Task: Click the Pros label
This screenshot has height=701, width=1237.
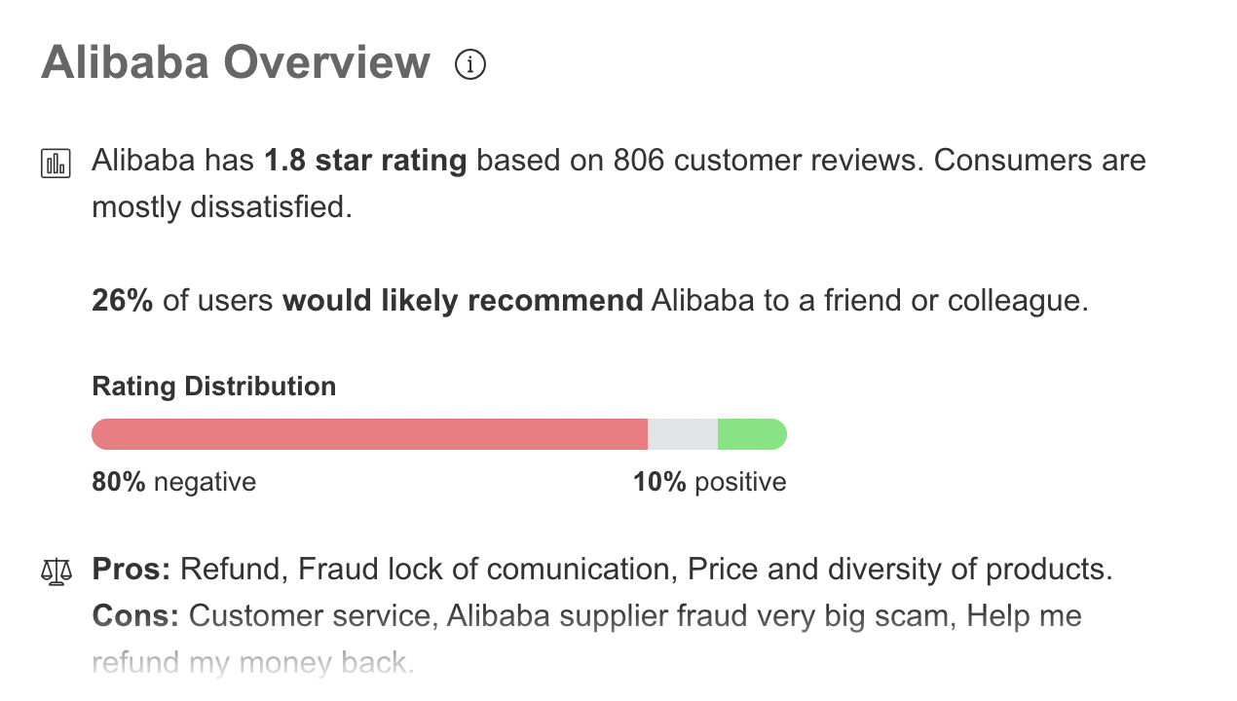Action: [x=131, y=570]
